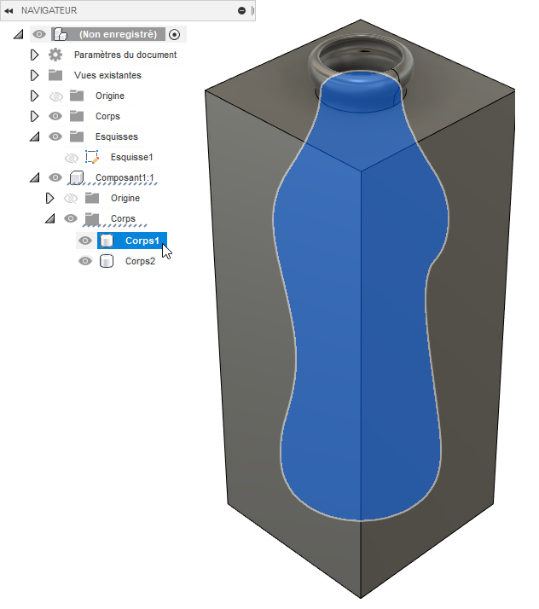This screenshot has width=539, height=609.
Task: Expand the Vues existantes folder
Action: pyautogui.click(x=34, y=75)
